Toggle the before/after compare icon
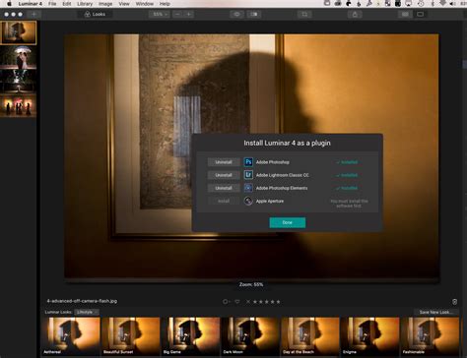This screenshot has height=358, width=467. (254, 14)
